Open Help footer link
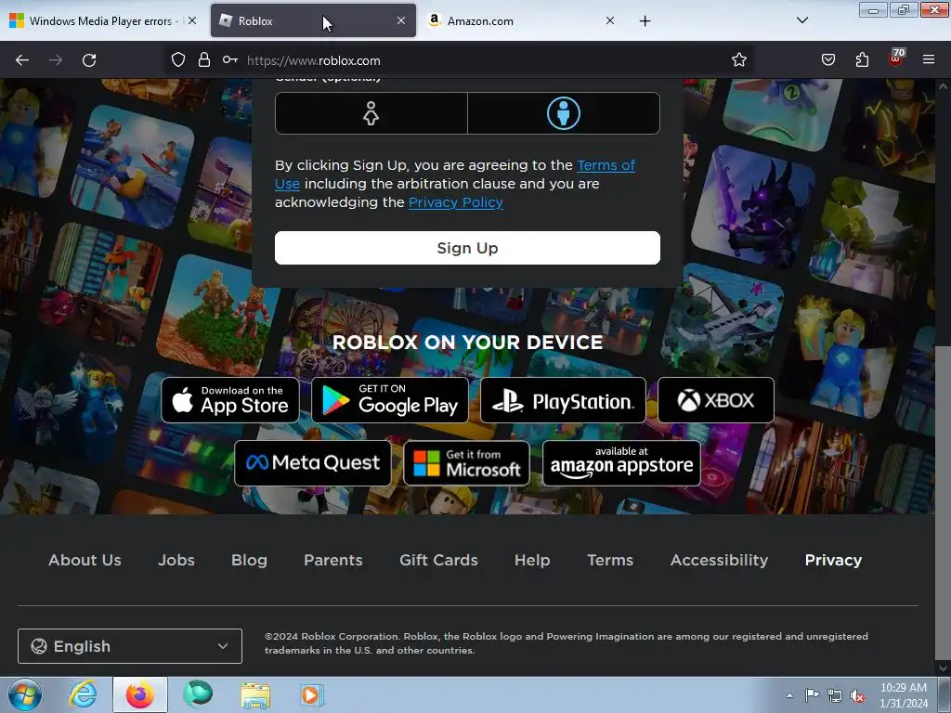951x713 pixels. pos(532,560)
